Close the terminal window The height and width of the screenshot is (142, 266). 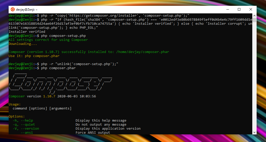click(x=251, y=9)
